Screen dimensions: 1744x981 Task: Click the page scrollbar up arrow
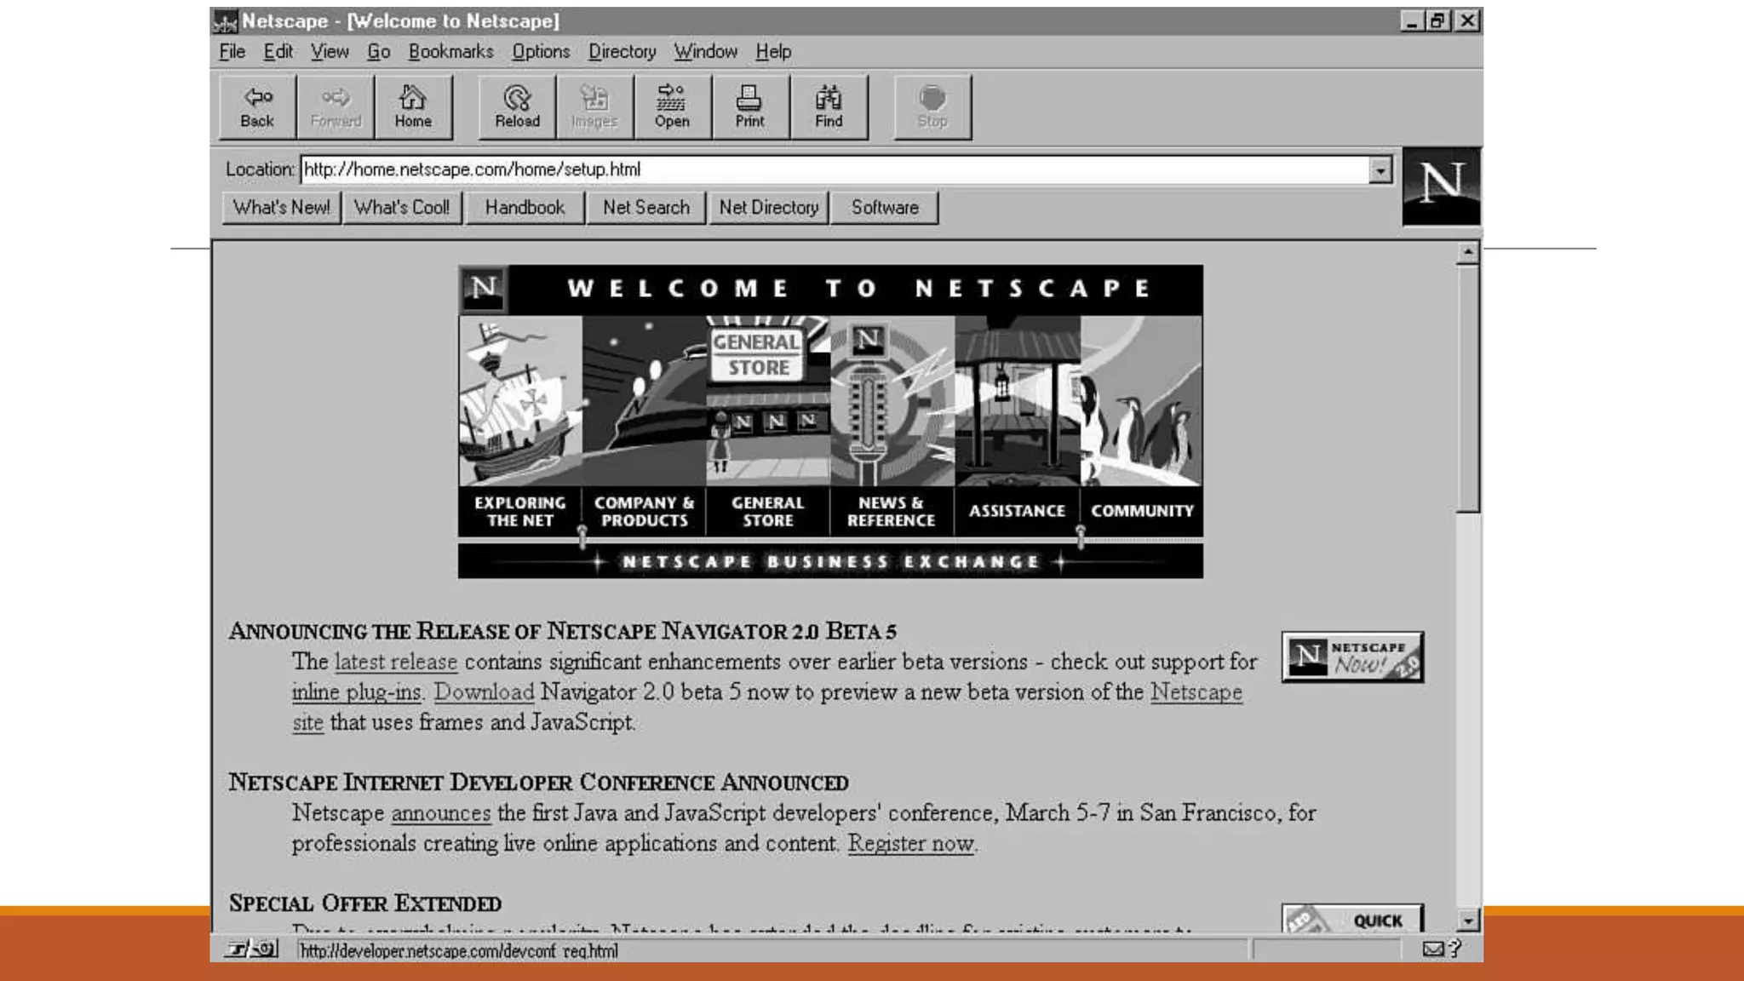point(1467,253)
